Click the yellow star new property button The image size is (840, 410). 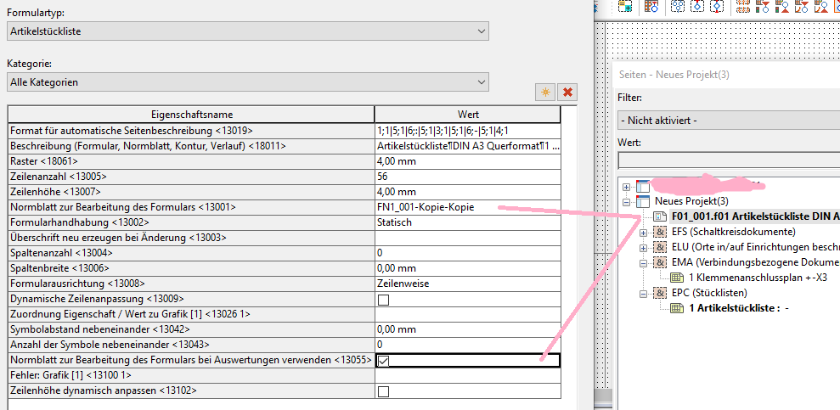[545, 92]
